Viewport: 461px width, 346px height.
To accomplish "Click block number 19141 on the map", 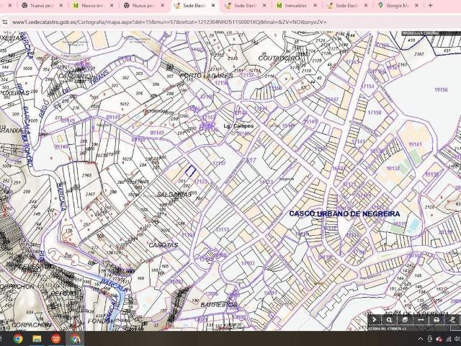I will point(415,144).
